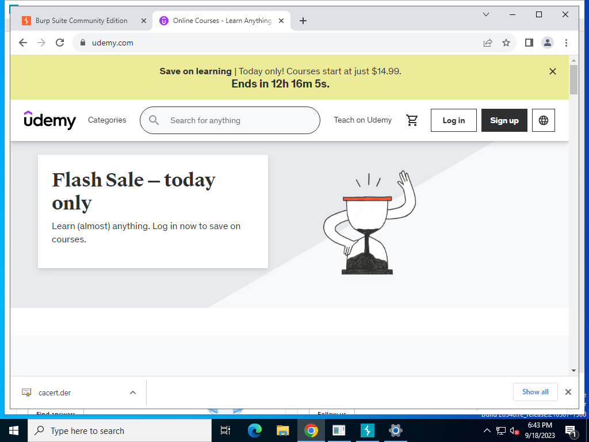The width and height of the screenshot is (589, 442).
Task: Open Server Manager taskbar icon
Action: 339,430
